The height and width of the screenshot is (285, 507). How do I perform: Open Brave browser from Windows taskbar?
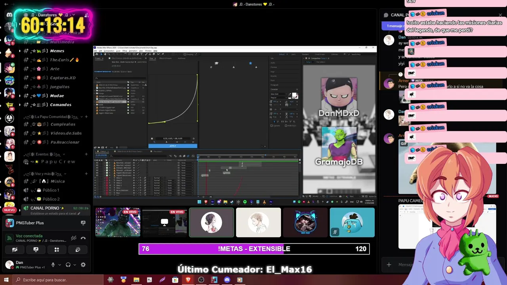(188, 280)
